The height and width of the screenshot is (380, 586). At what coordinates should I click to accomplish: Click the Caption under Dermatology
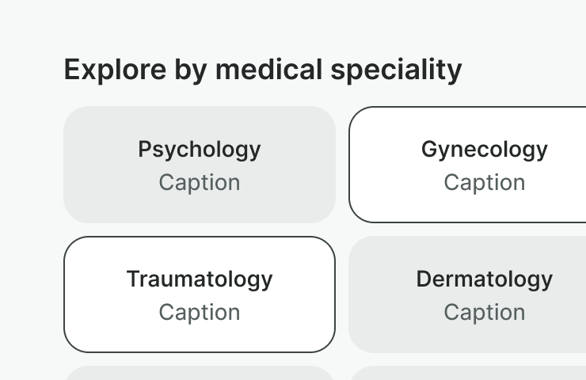pyautogui.click(x=484, y=313)
